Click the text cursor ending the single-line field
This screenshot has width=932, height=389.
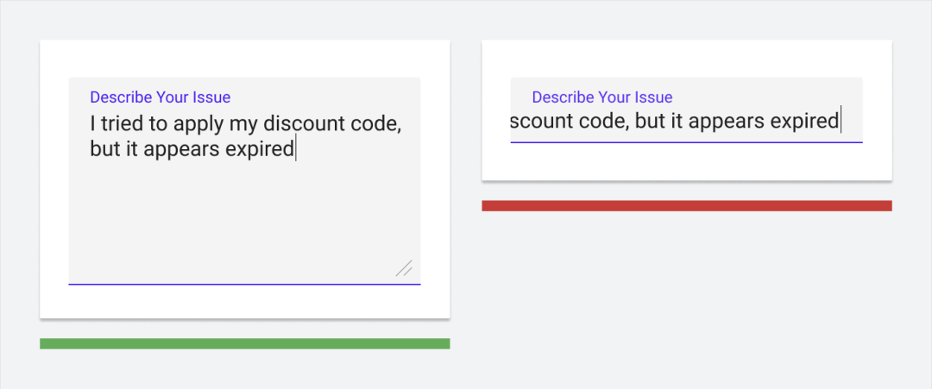pos(841,121)
